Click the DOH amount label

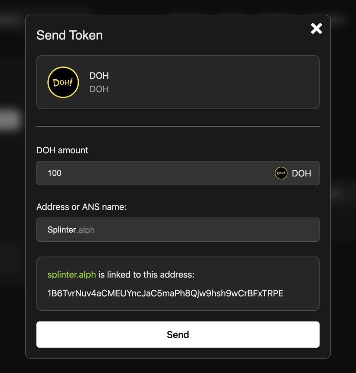(62, 150)
